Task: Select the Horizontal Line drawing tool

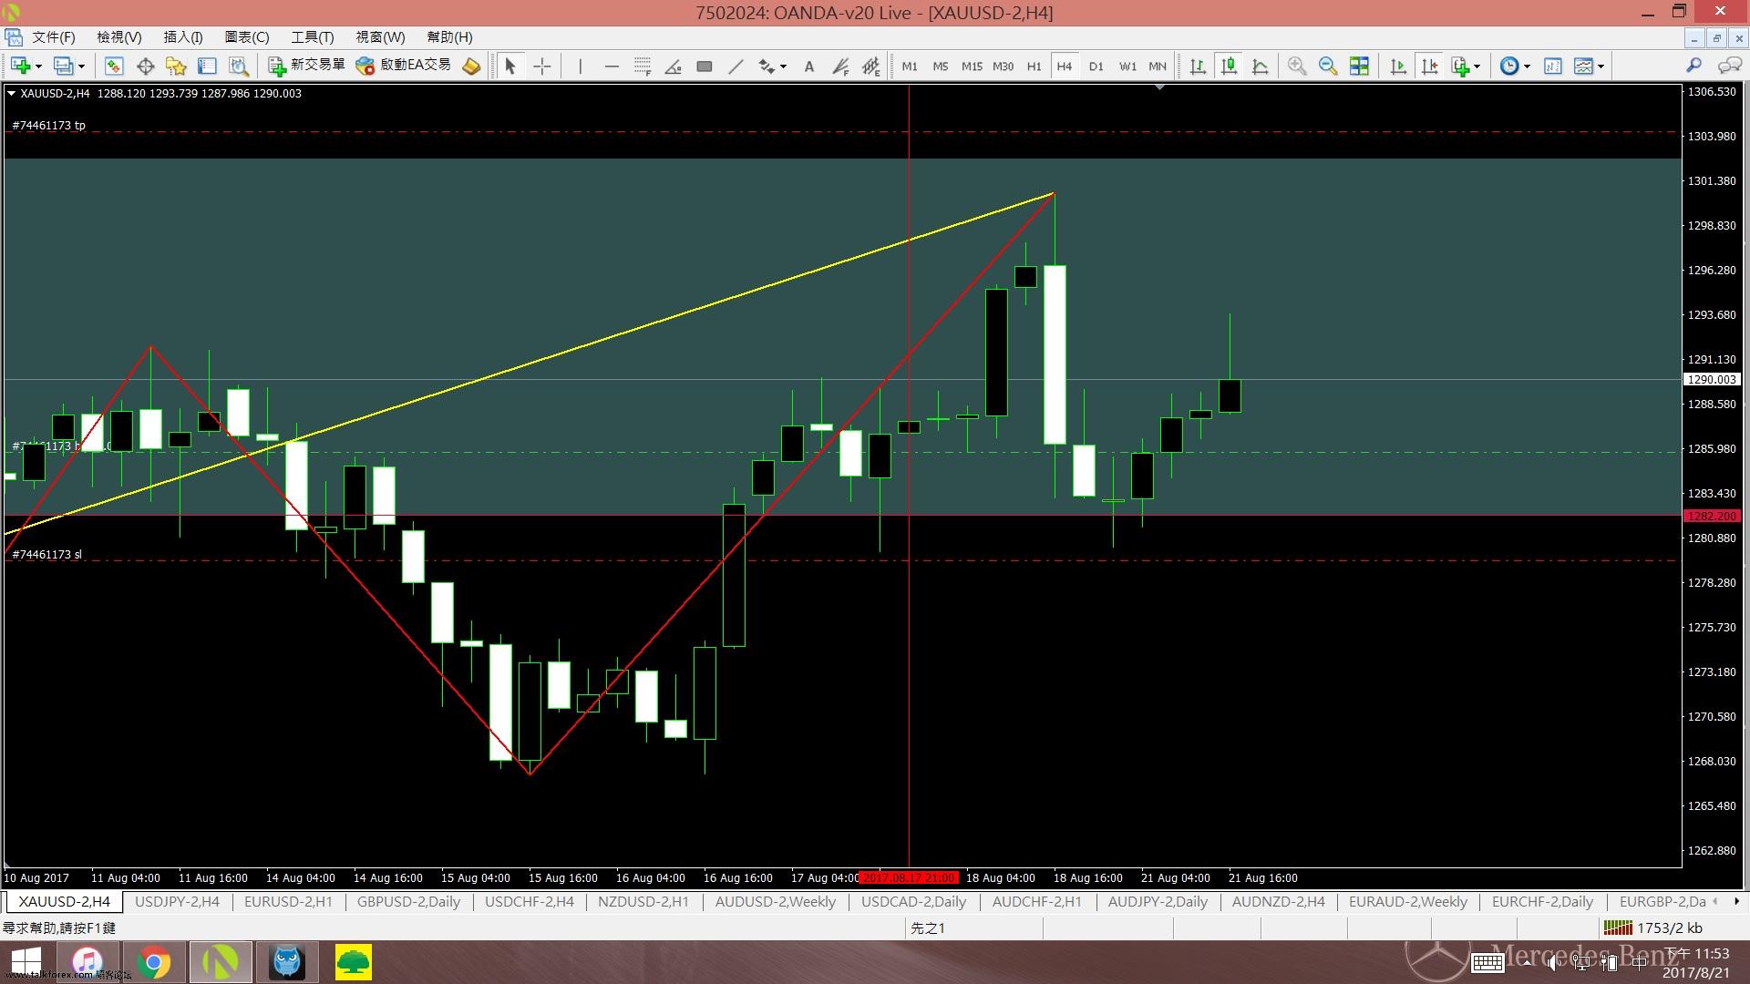Action: [x=612, y=66]
